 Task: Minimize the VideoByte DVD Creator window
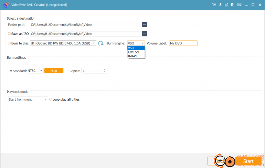point(246,5)
